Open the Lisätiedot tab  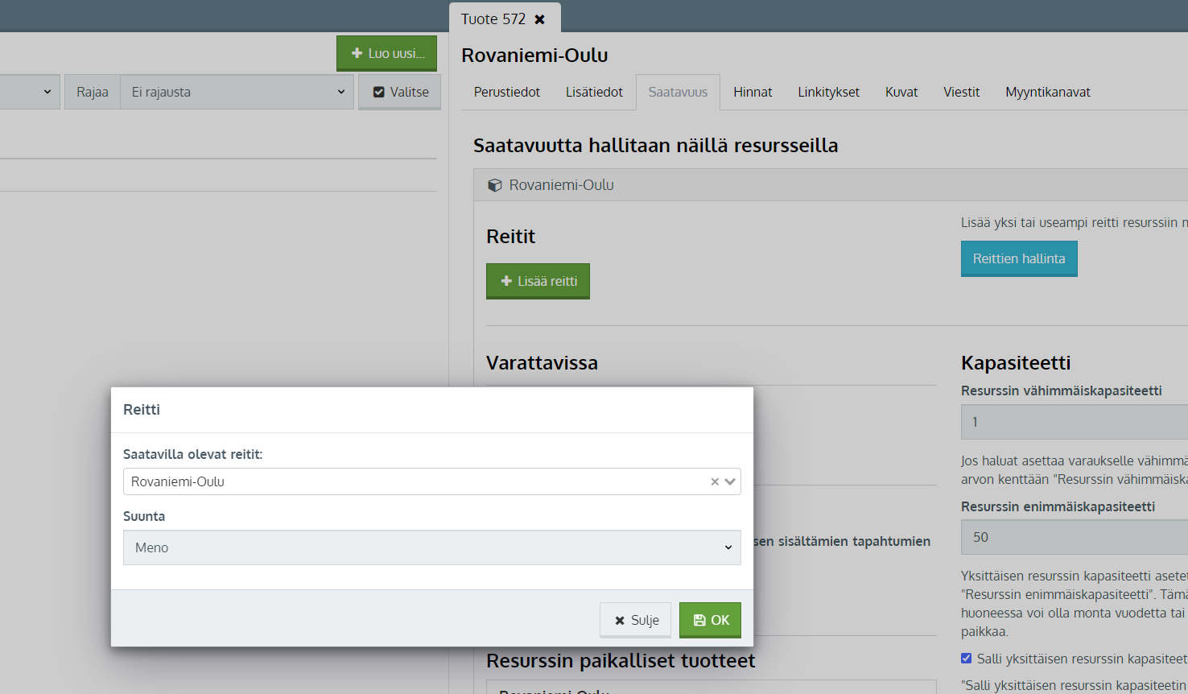click(x=594, y=92)
